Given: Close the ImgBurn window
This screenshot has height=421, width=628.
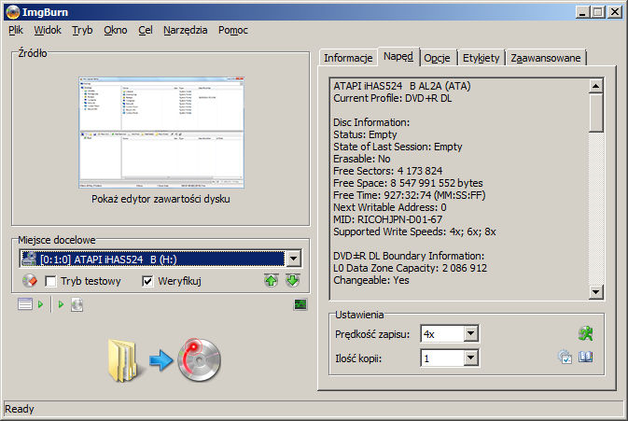Looking at the screenshot, I should (615, 12).
